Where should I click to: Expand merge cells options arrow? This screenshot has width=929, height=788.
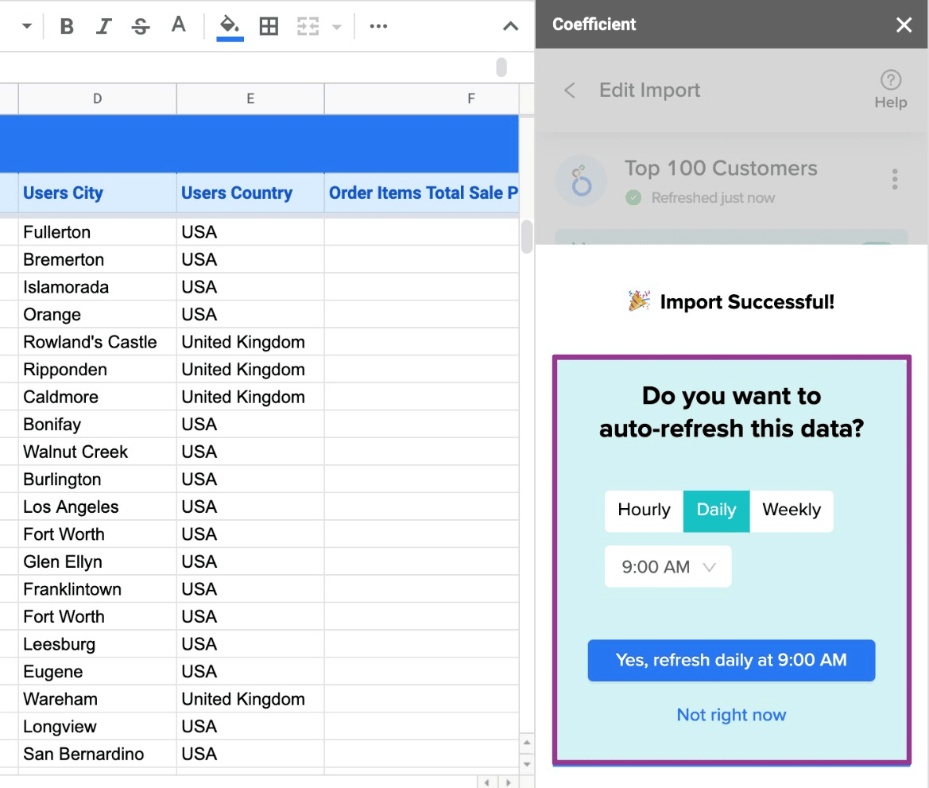coord(336,27)
